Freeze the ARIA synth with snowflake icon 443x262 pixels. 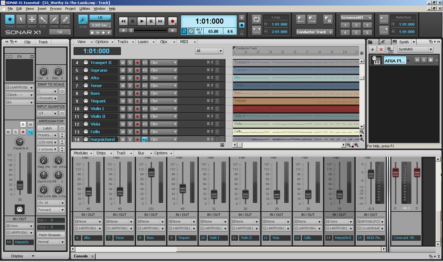430,60
